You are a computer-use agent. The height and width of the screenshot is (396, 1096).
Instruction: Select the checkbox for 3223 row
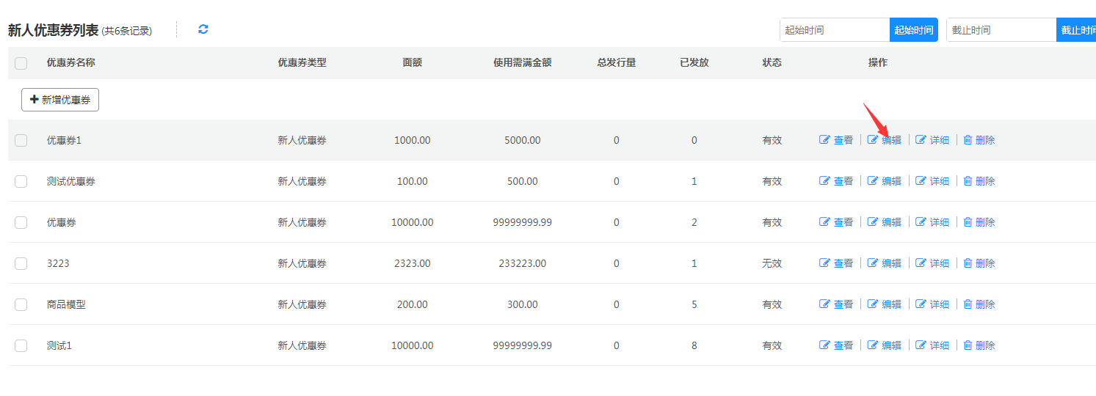pyautogui.click(x=21, y=263)
